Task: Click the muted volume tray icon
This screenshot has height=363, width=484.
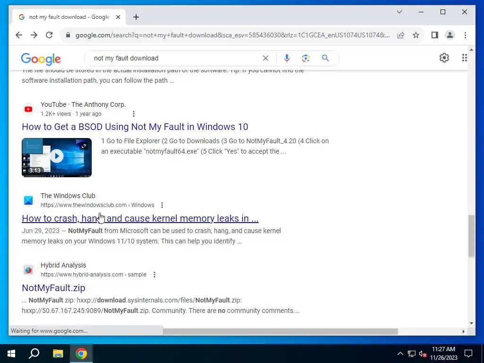Action: [423, 354]
